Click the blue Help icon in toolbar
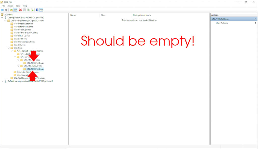 37,10
